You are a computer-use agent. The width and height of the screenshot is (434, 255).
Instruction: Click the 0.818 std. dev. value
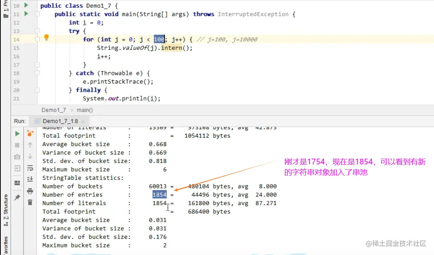pyautogui.click(x=158, y=161)
